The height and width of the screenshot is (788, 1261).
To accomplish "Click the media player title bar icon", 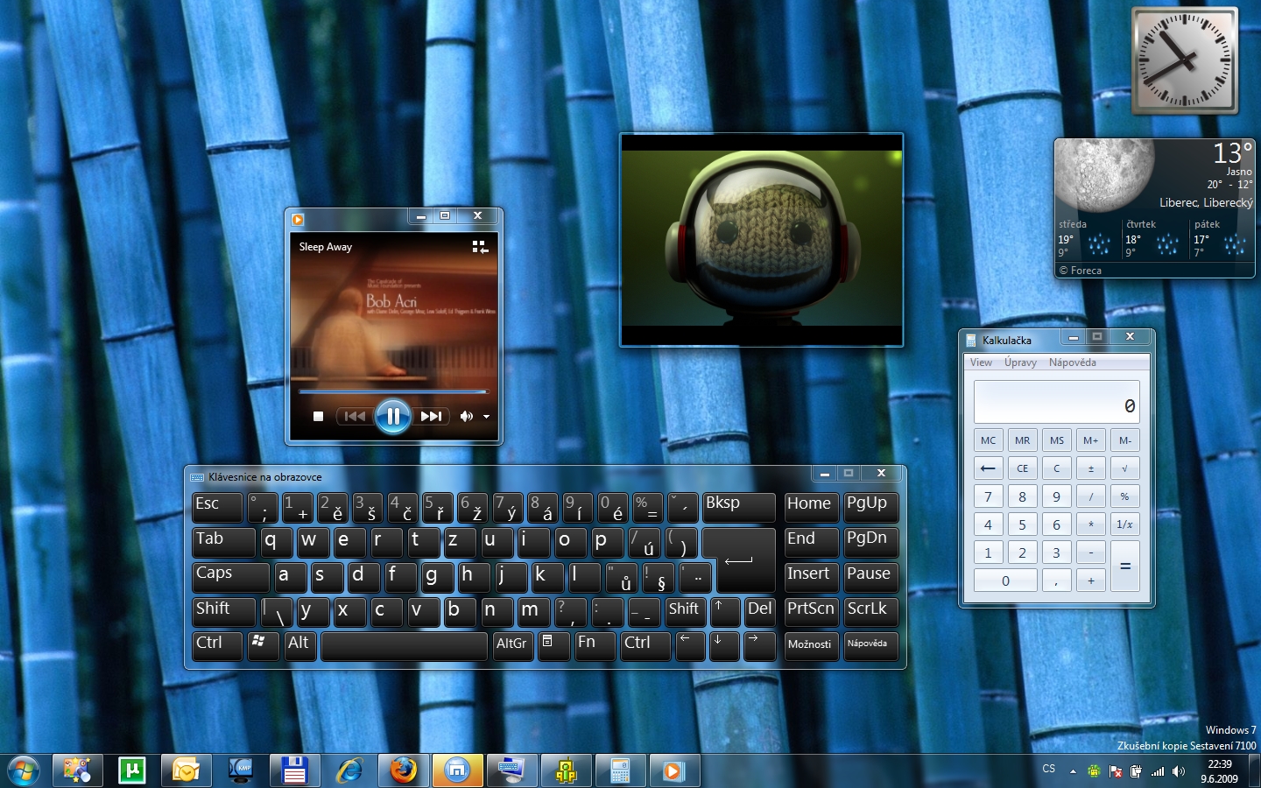I will point(298,220).
